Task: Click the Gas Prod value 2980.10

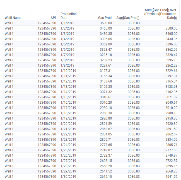Action: [106, 108]
